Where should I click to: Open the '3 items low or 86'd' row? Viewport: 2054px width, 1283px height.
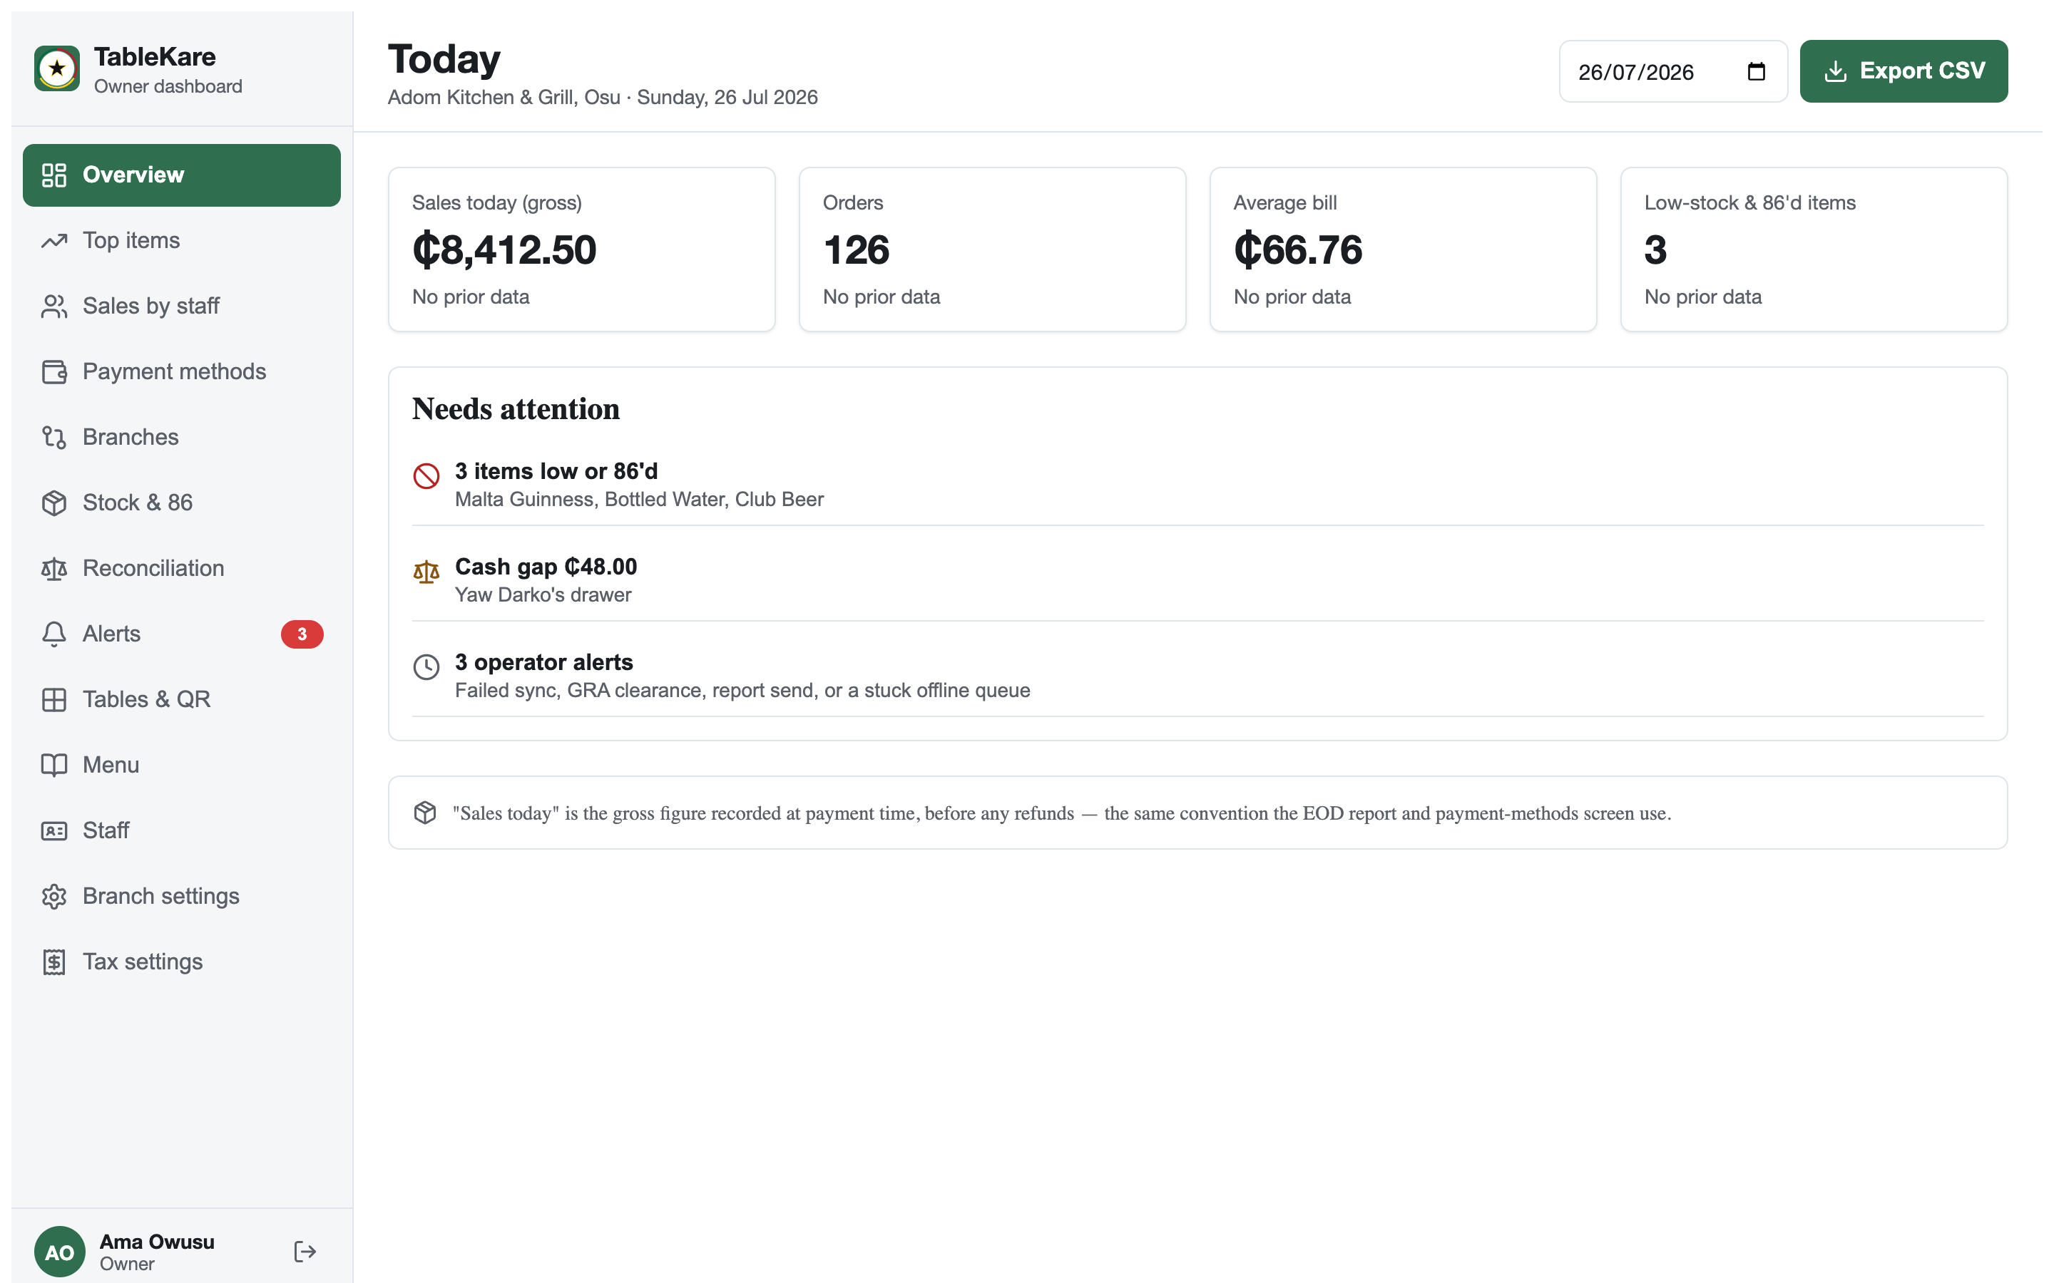point(1197,485)
